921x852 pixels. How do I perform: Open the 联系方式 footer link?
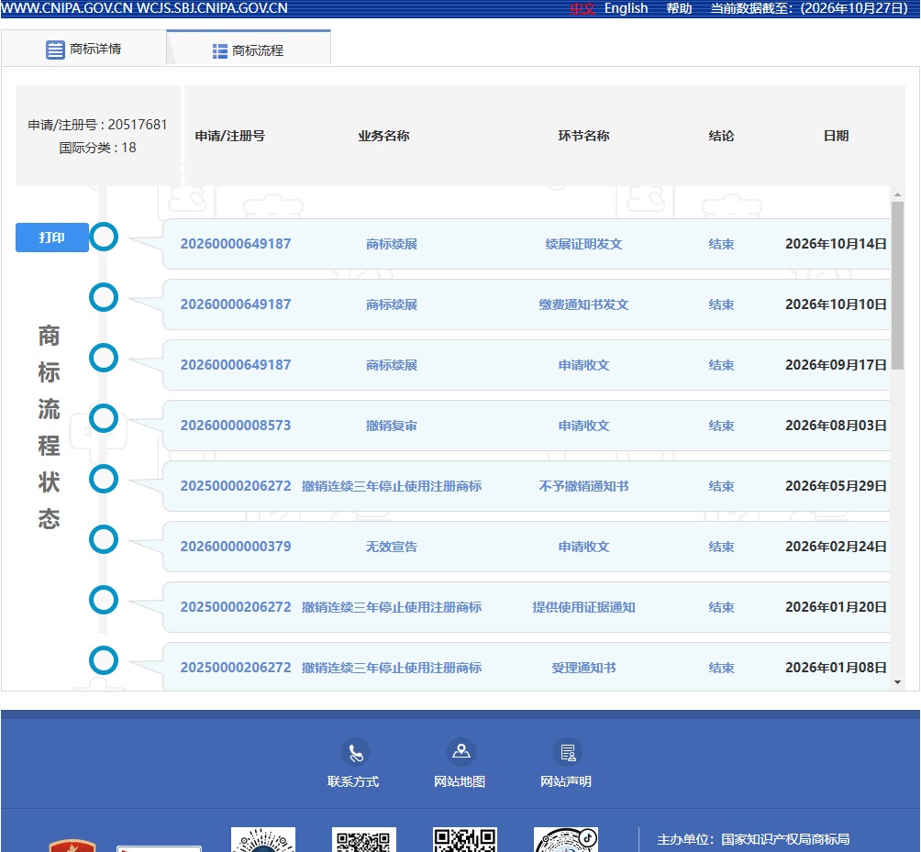[353, 781]
